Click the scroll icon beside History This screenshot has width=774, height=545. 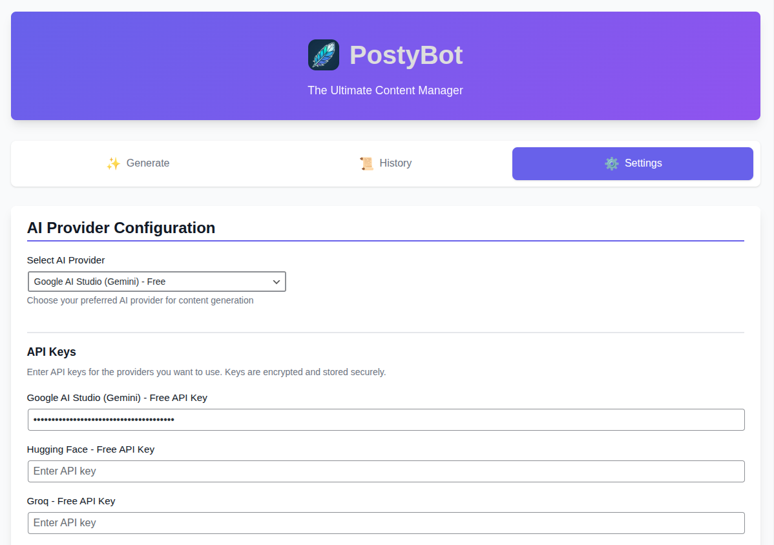click(366, 163)
